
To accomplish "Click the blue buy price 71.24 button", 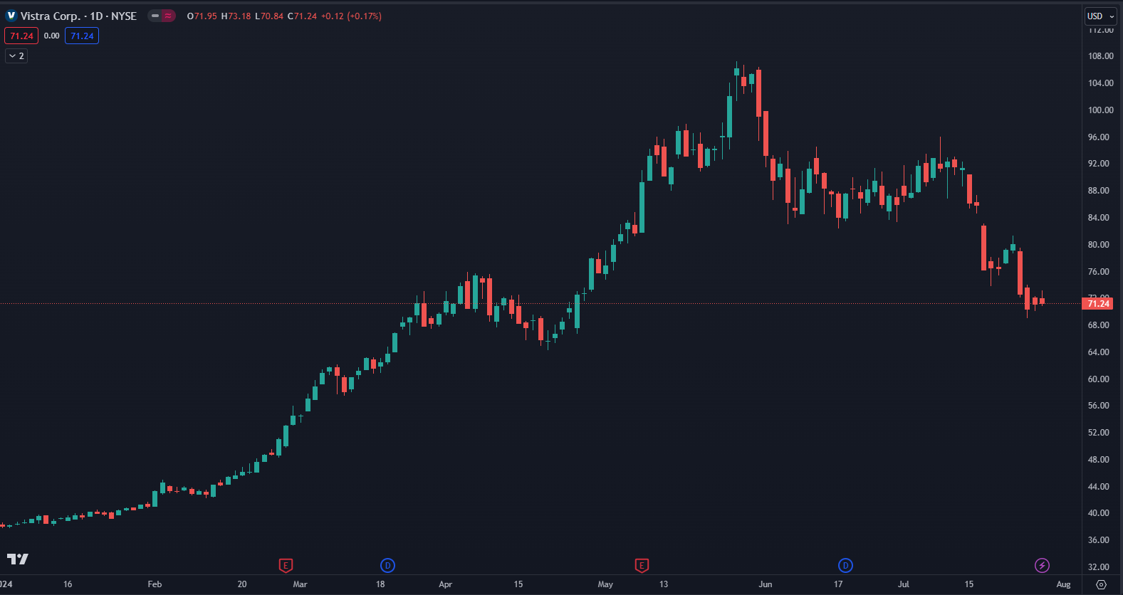I will pos(82,36).
